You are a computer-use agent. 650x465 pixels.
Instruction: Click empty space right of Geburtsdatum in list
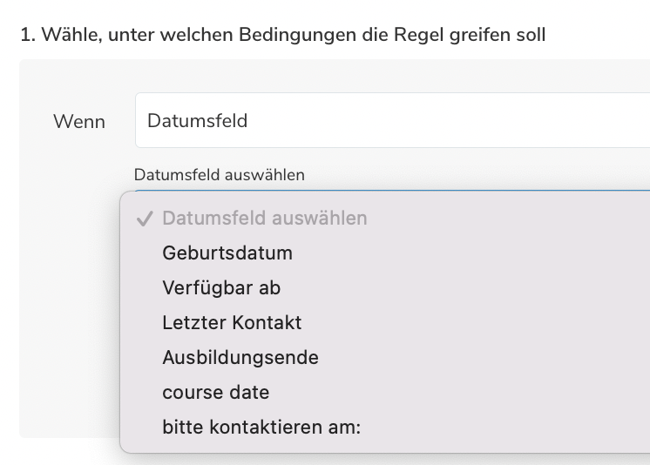(x=479, y=253)
